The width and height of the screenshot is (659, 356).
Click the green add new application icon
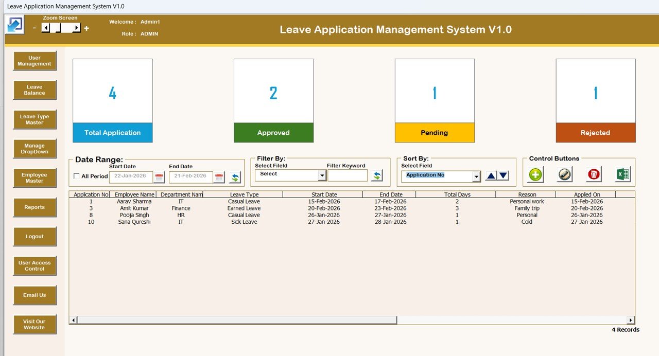click(x=535, y=175)
